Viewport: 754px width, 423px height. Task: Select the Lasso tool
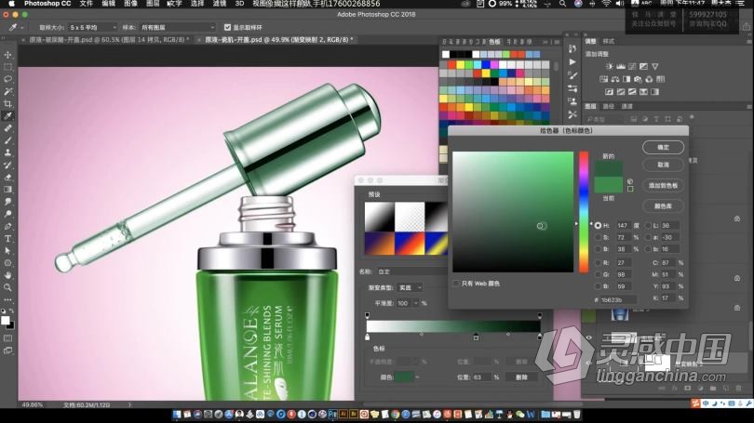pos(7,79)
